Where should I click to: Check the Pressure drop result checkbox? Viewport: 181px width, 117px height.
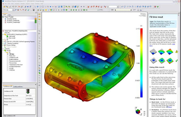click(x=8, y=63)
